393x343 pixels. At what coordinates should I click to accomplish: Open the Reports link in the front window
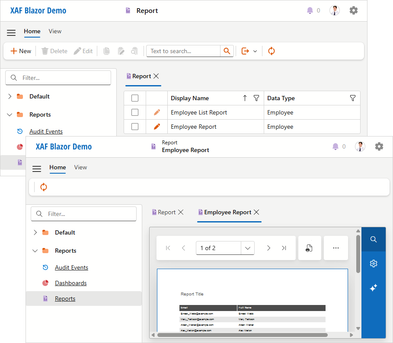pyautogui.click(x=65, y=299)
